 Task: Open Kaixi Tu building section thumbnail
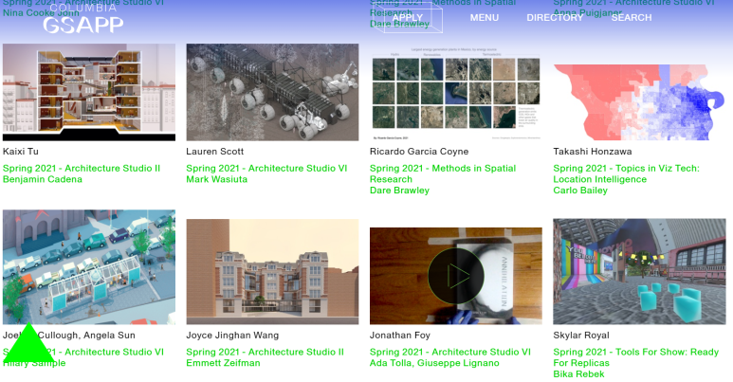[89, 92]
